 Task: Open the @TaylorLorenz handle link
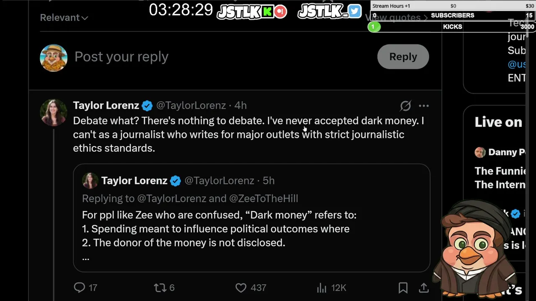coord(191,106)
